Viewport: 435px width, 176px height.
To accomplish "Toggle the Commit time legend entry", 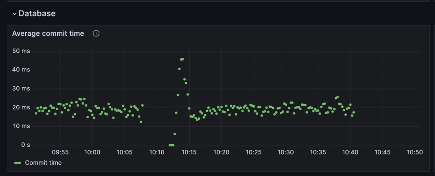I will click(43, 163).
